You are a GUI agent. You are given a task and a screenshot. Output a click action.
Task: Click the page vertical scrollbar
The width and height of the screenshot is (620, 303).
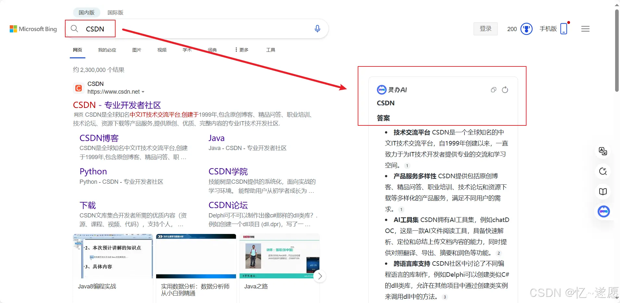coord(617,50)
